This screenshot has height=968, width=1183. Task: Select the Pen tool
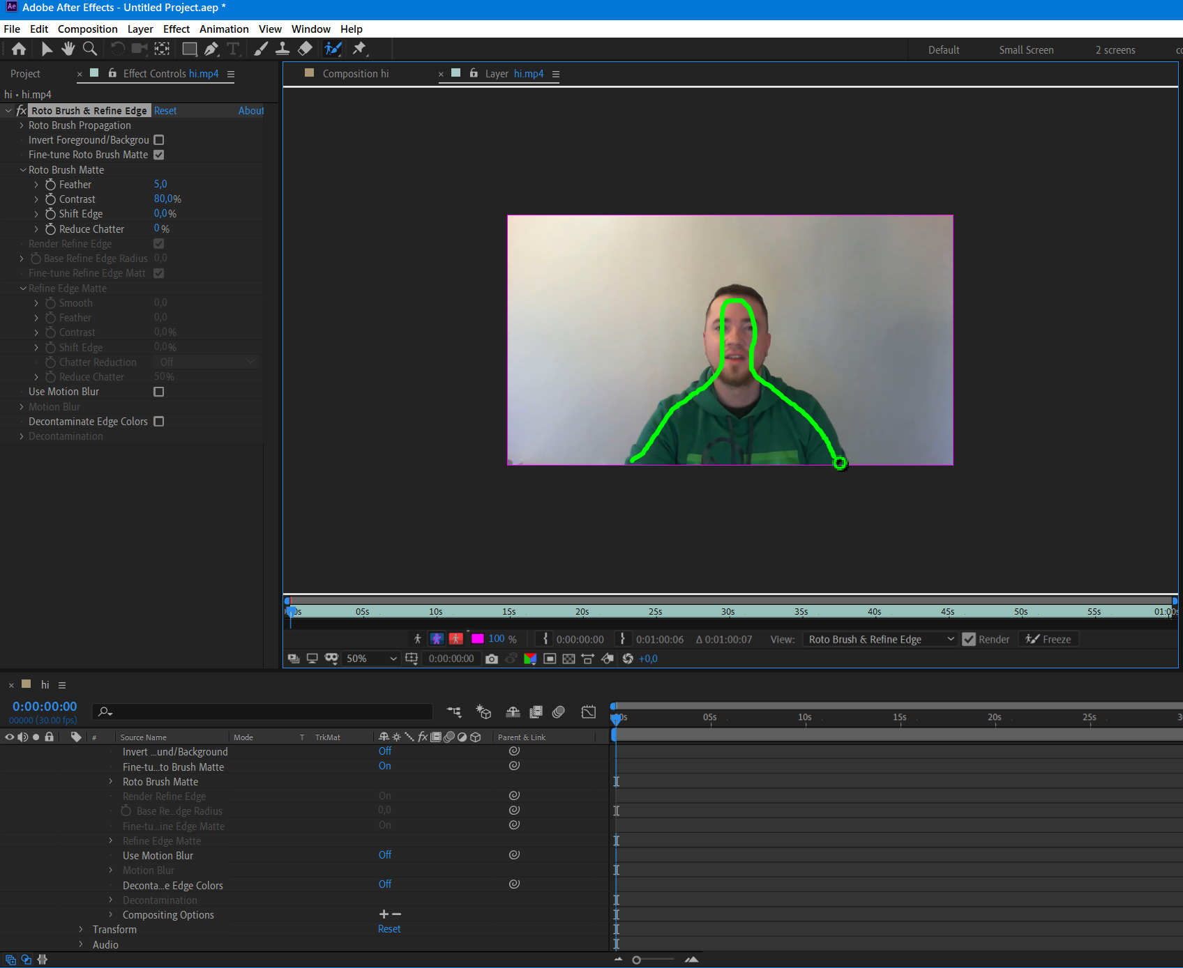pyautogui.click(x=211, y=49)
